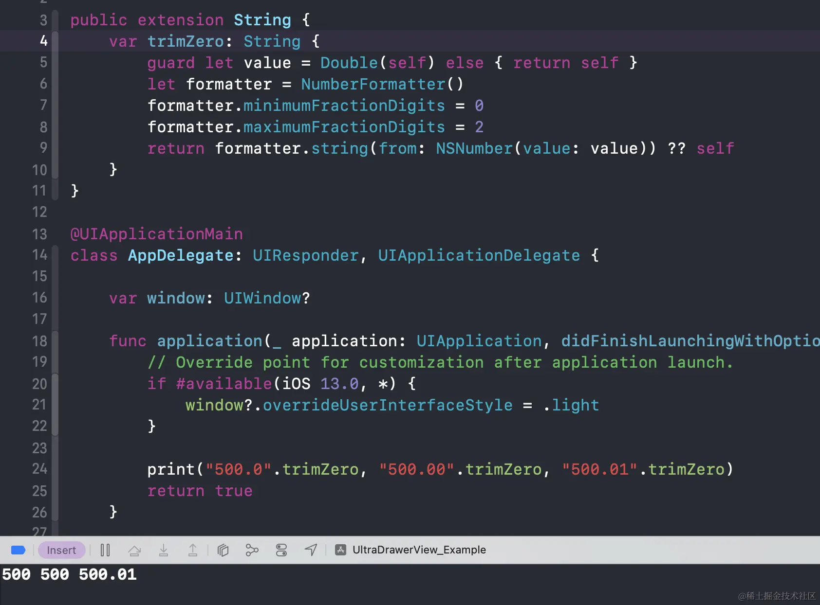
Task: Click the 'guard' keyword on line 5
Action: [x=171, y=63]
